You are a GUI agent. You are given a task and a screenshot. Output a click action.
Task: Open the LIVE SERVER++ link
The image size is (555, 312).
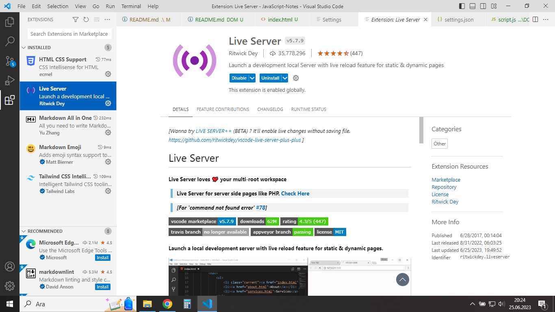(214, 131)
